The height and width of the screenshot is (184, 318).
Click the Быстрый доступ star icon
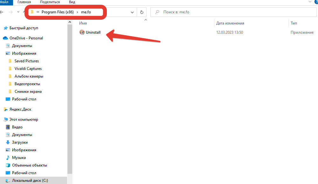6,28
